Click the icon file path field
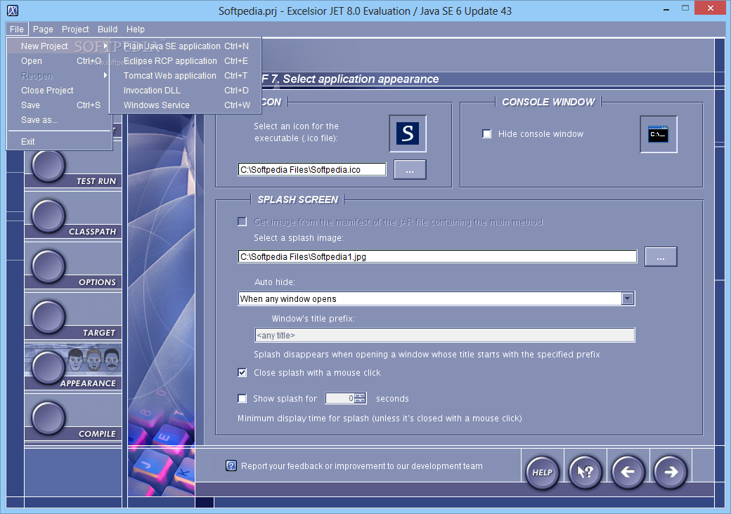This screenshot has width=731, height=514. 312,169
